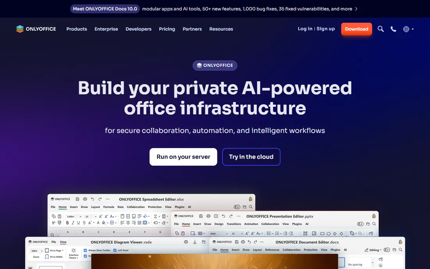
Task: Click Underline icon in Spreadsheet Editor
Action: [79, 222]
